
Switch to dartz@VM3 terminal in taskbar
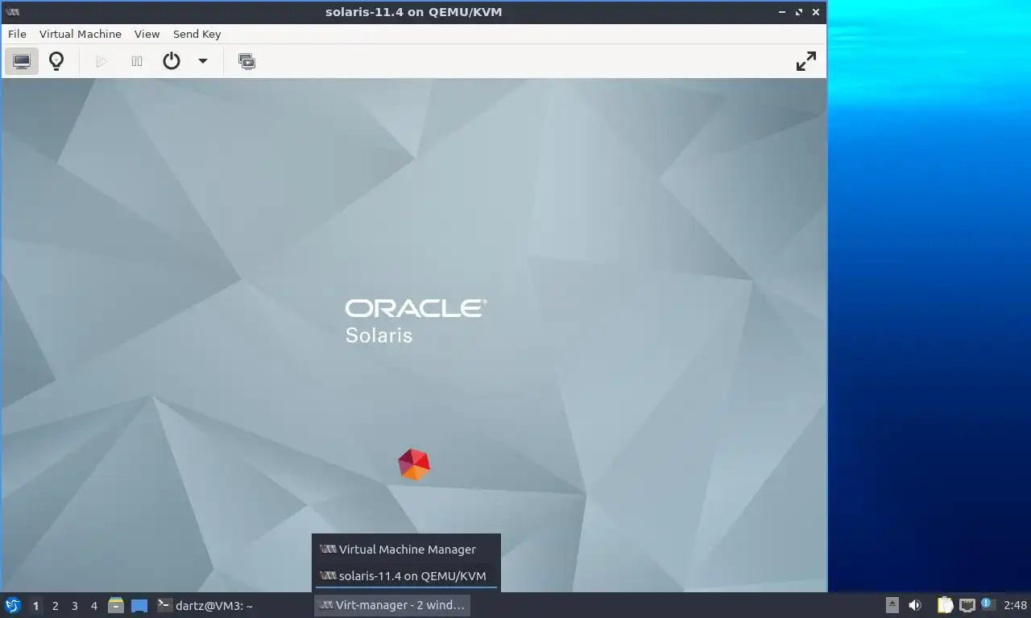(x=205, y=605)
